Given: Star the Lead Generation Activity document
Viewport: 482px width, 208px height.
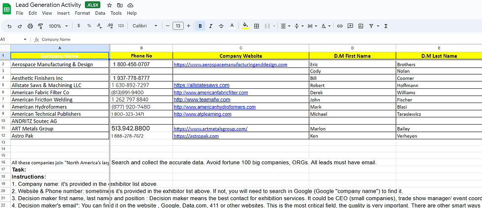Looking at the screenshot, I should pos(109,5).
